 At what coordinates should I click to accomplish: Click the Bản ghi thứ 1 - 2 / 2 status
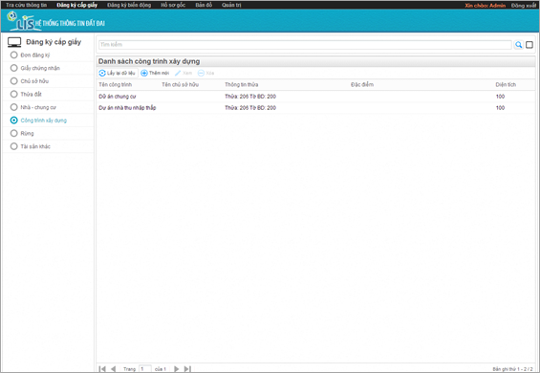(512, 369)
